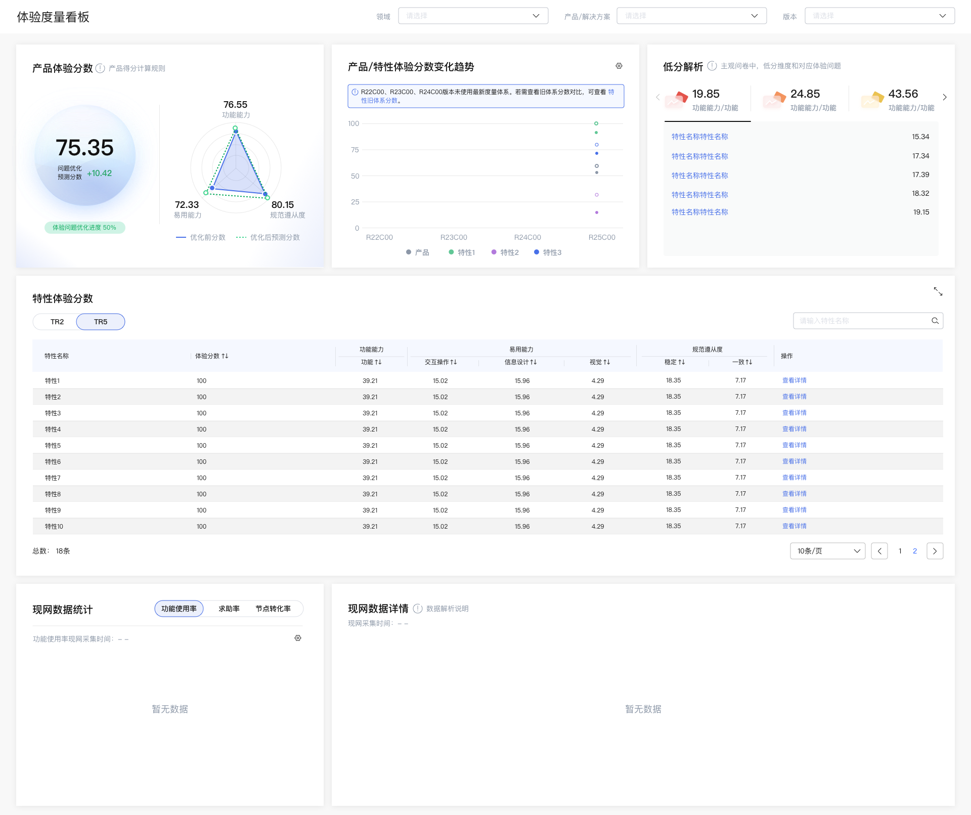Go to previous table page
The width and height of the screenshot is (971, 815).
coord(879,551)
